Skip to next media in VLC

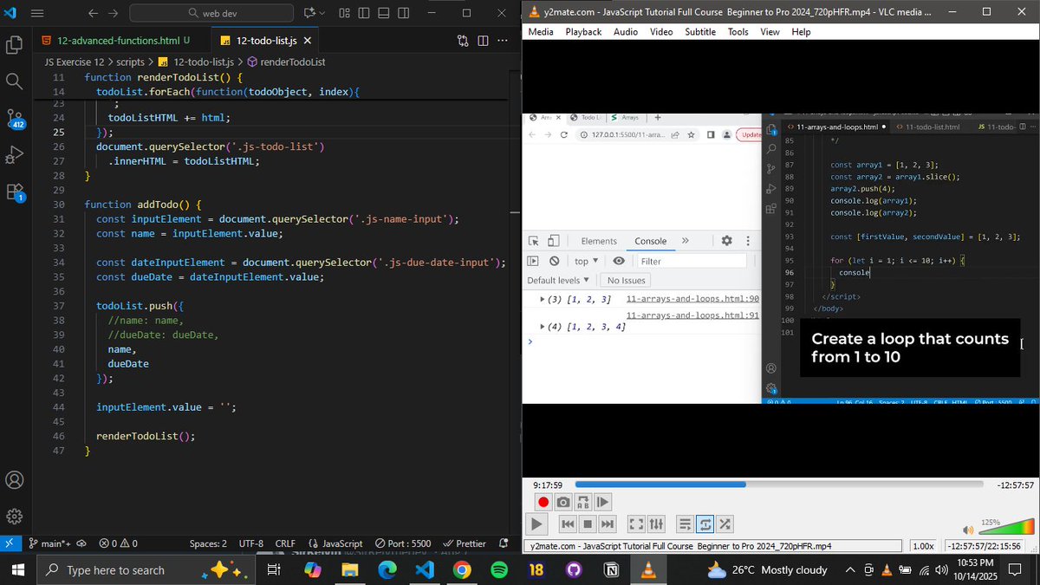[x=608, y=523]
